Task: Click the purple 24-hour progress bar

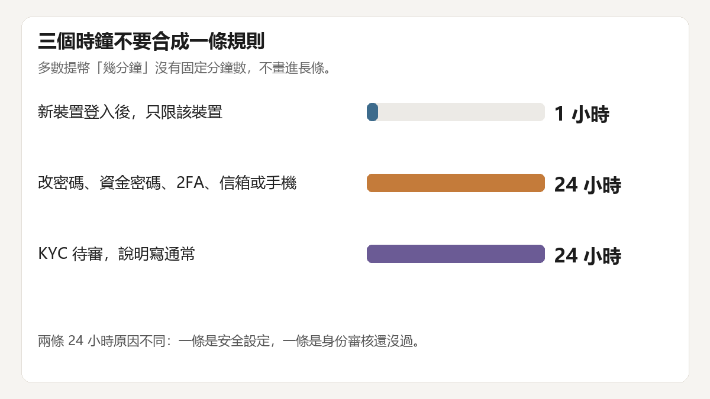Action: pyautogui.click(x=456, y=254)
